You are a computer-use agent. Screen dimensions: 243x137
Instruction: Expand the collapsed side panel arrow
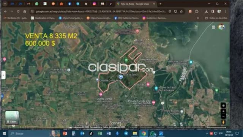[x=3, y=75]
